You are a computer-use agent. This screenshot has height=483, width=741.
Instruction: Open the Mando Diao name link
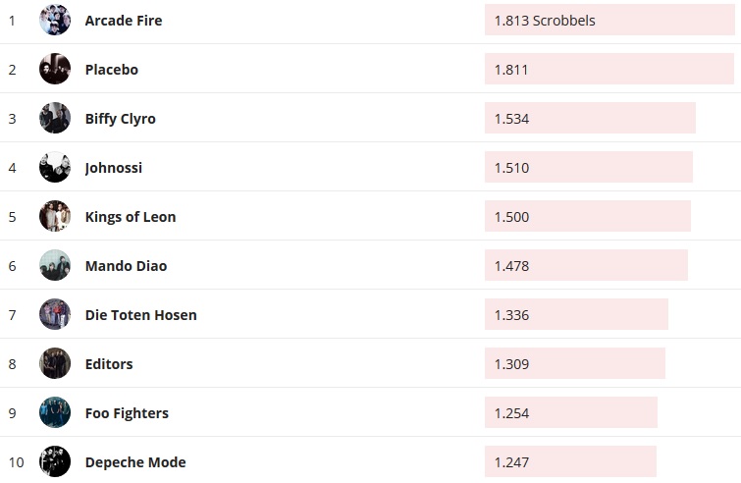pos(127,266)
